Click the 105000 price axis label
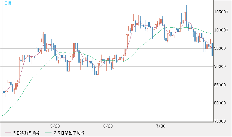This screenshot has height=137, width=232. click(x=221, y=12)
